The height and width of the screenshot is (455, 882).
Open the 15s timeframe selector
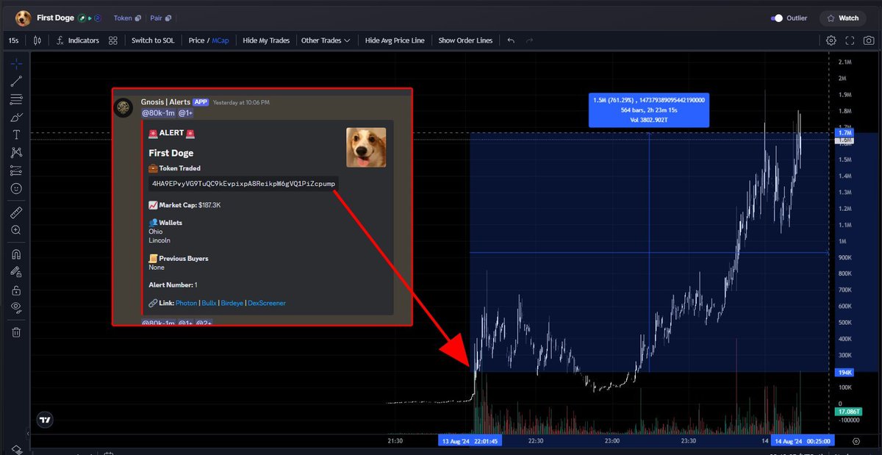(13, 40)
